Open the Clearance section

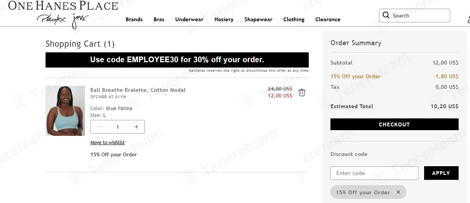pos(328,19)
